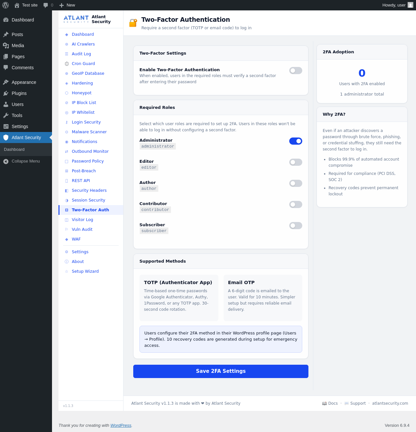Click the WordPress logo icon in admin bar
Image resolution: width=416 pixels, height=432 pixels.
(6, 5)
